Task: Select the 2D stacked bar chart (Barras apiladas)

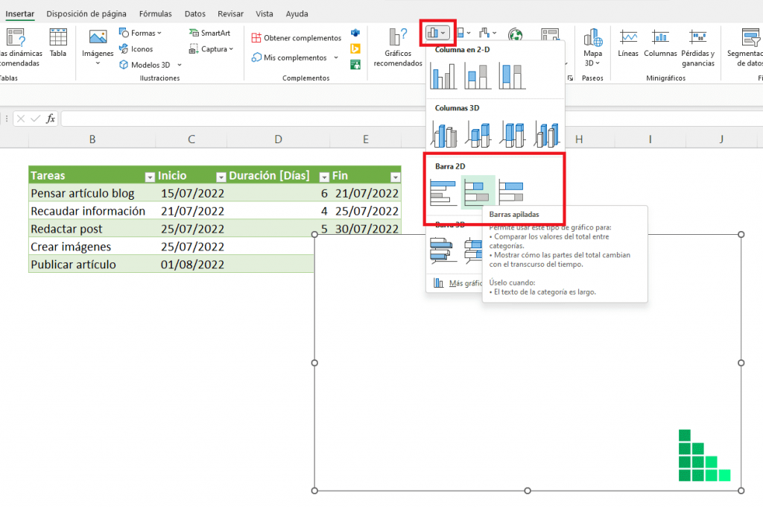Action: 478,192
